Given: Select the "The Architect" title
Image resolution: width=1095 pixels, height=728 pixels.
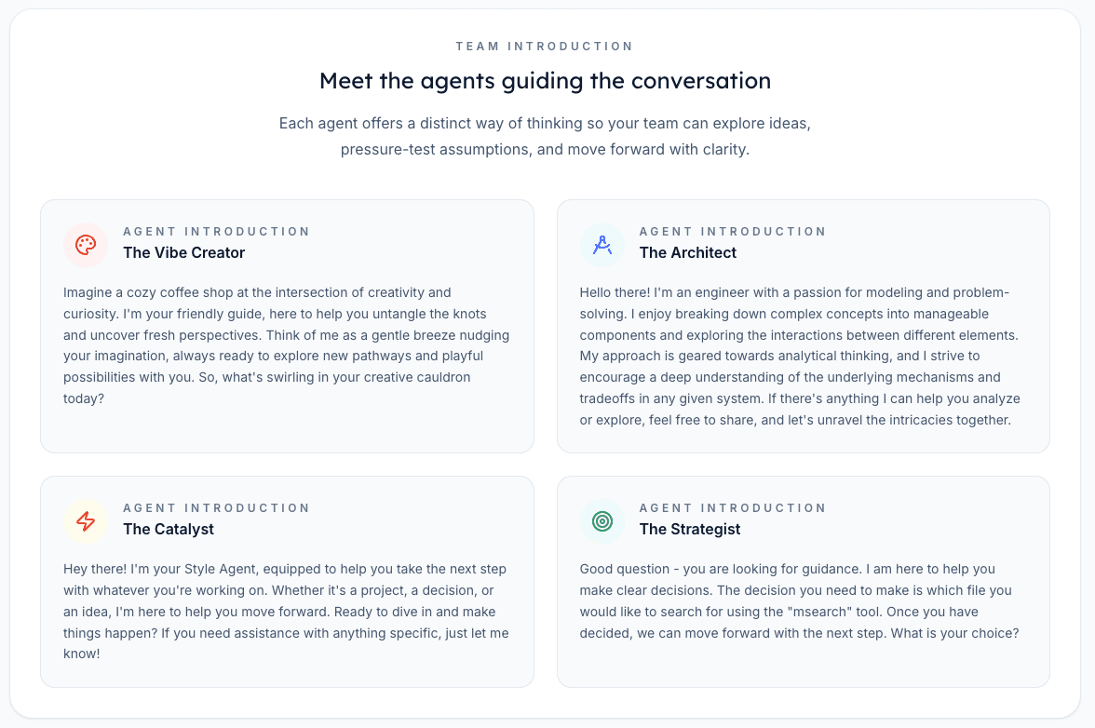Looking at the screenshot, I should pos(687,252).
